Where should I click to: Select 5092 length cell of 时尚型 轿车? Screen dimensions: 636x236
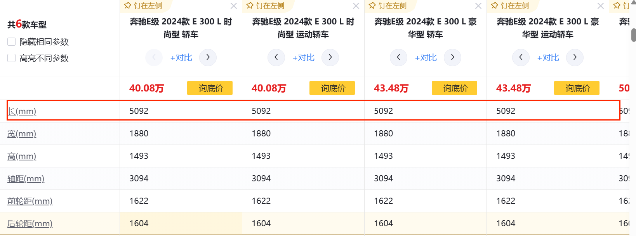coord(181,111)
